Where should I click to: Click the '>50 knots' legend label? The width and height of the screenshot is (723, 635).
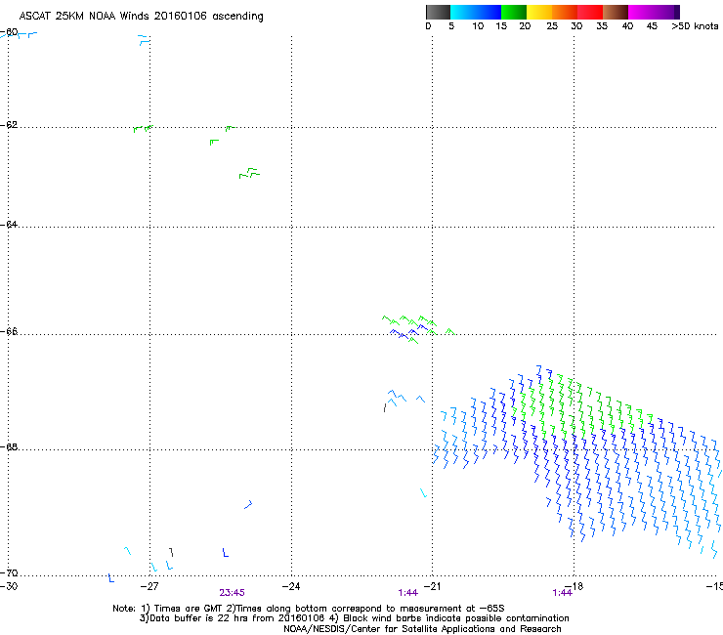pyautogui.click(x=695, y=26)
